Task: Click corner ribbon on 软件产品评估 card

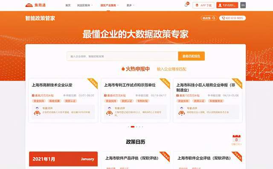Action: (165, 156)
